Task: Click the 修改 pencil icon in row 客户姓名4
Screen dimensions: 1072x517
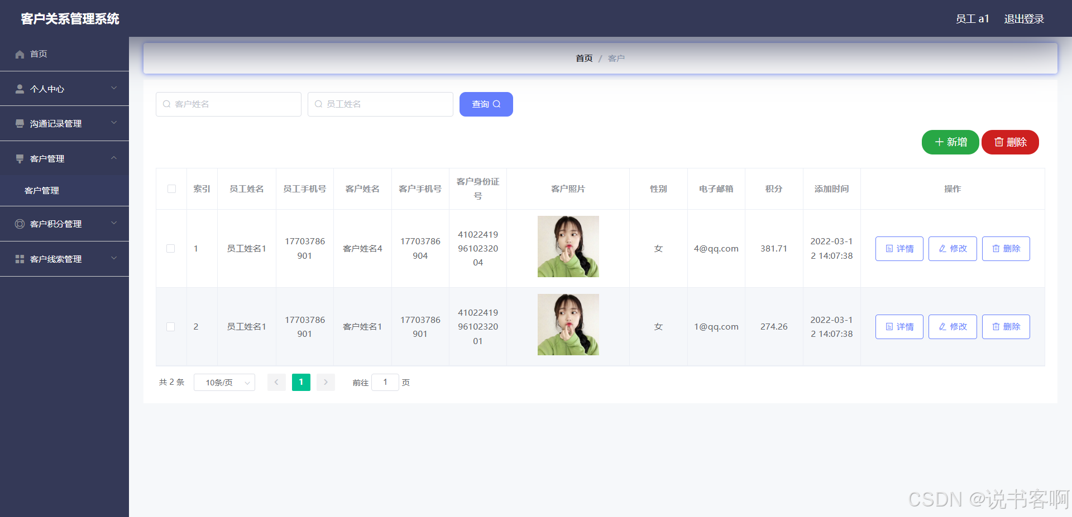Action: (x=942, y=249)
